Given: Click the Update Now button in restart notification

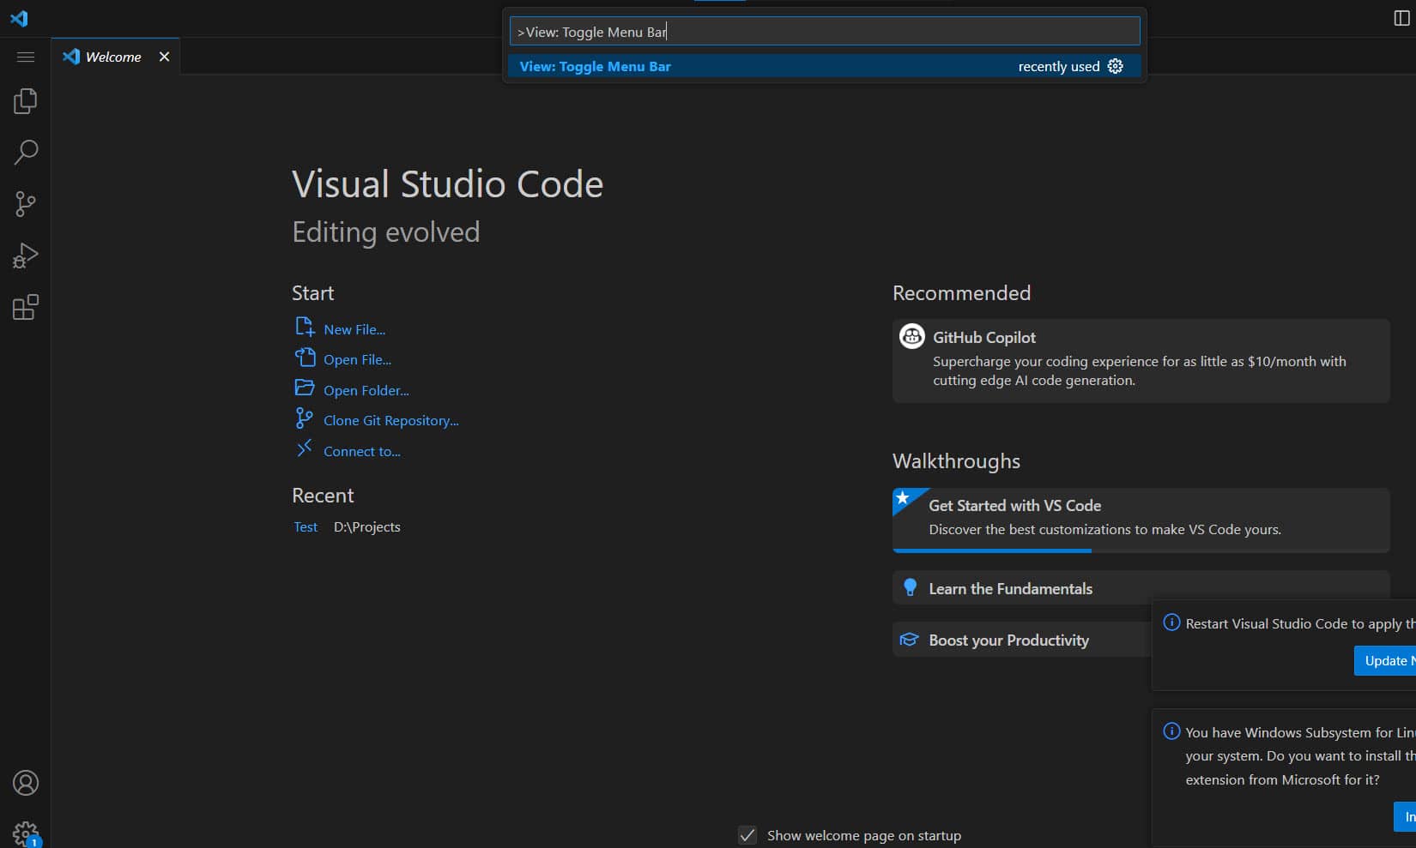Looking at the screenshot, I should [1385, 660].
